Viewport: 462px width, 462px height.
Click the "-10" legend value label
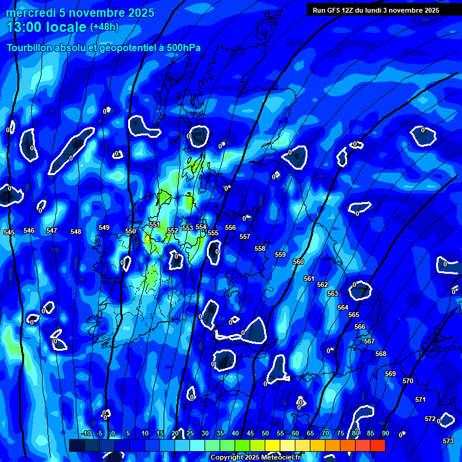[x=85, y=434]
